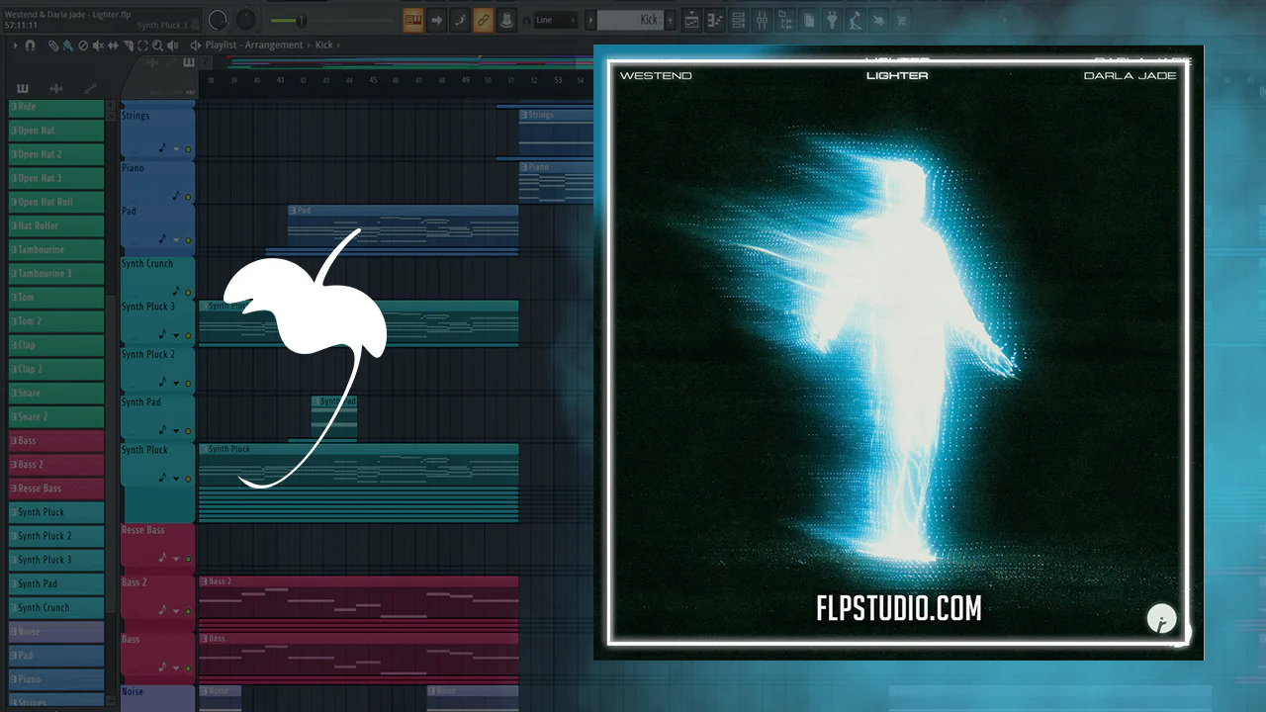Open the Channel rack from toolbar
Image resolution: width=1266 pixels, height=712 pixels.
point(738,20)
